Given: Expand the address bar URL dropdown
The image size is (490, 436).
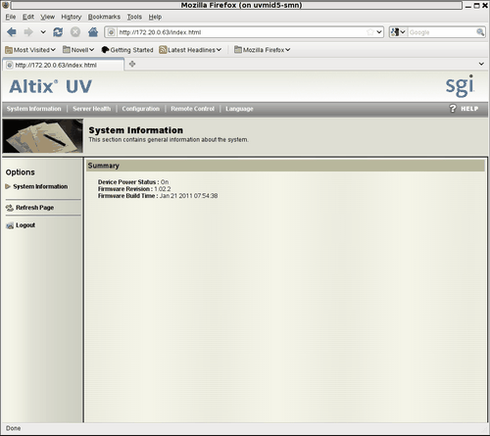Looking at the screenshot, I should 379,32.
